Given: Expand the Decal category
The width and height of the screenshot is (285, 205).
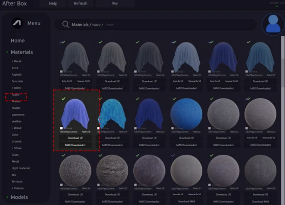Looking at the screenshot, I should coord(16,61).
